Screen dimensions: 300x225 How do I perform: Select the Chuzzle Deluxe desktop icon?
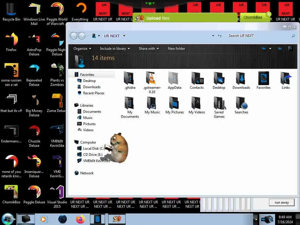pyautogui.click(x=34, y=136)
